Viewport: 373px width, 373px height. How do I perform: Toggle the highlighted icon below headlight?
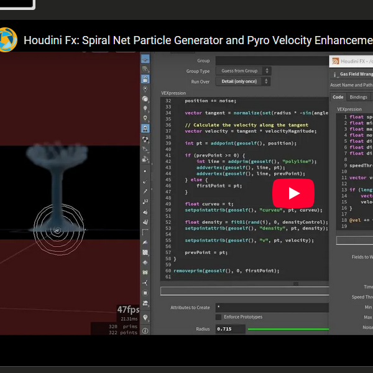coord(145,129)
